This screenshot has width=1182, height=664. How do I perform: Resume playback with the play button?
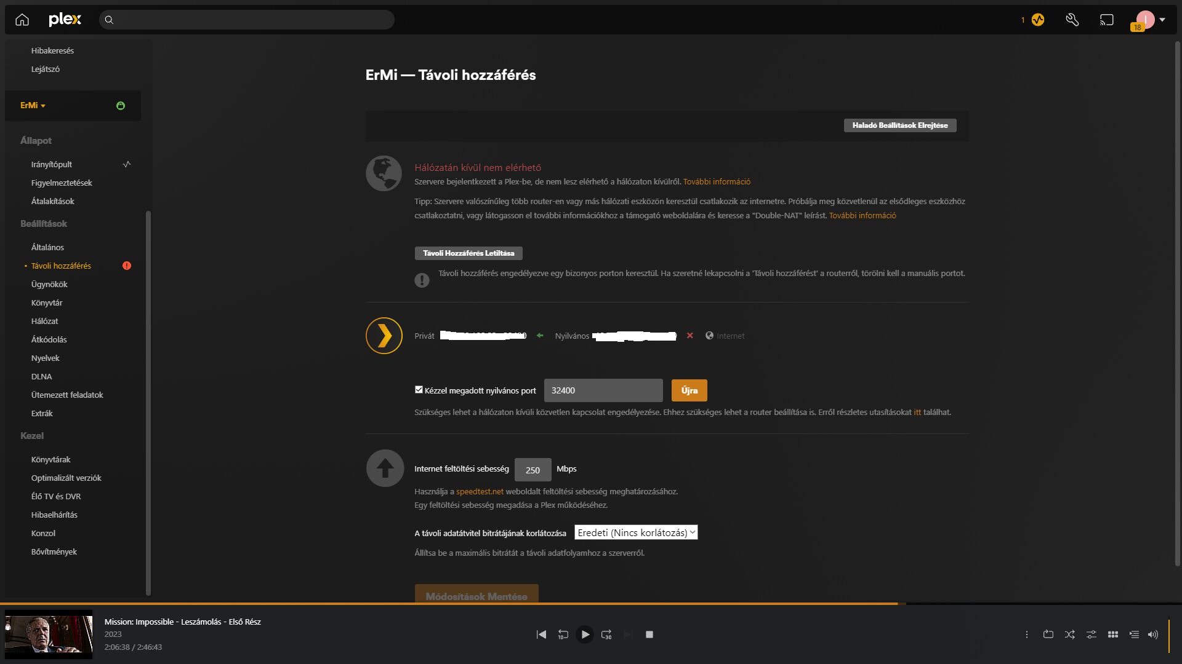click(x=585, y=634)
